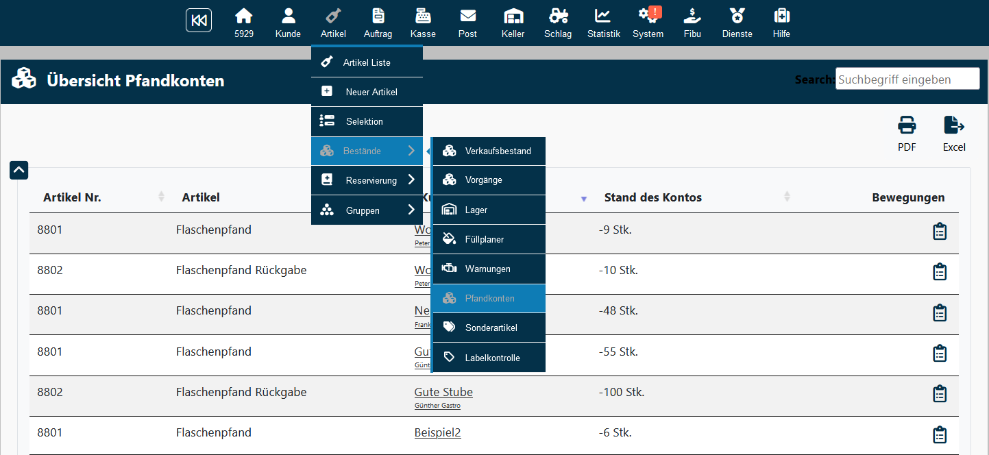Image resolution: width=989 pixels, height=455 pixels.
Task: Collapse the table panel with chevron-up button
Action: pyautogui.click(x=19, y=170)
